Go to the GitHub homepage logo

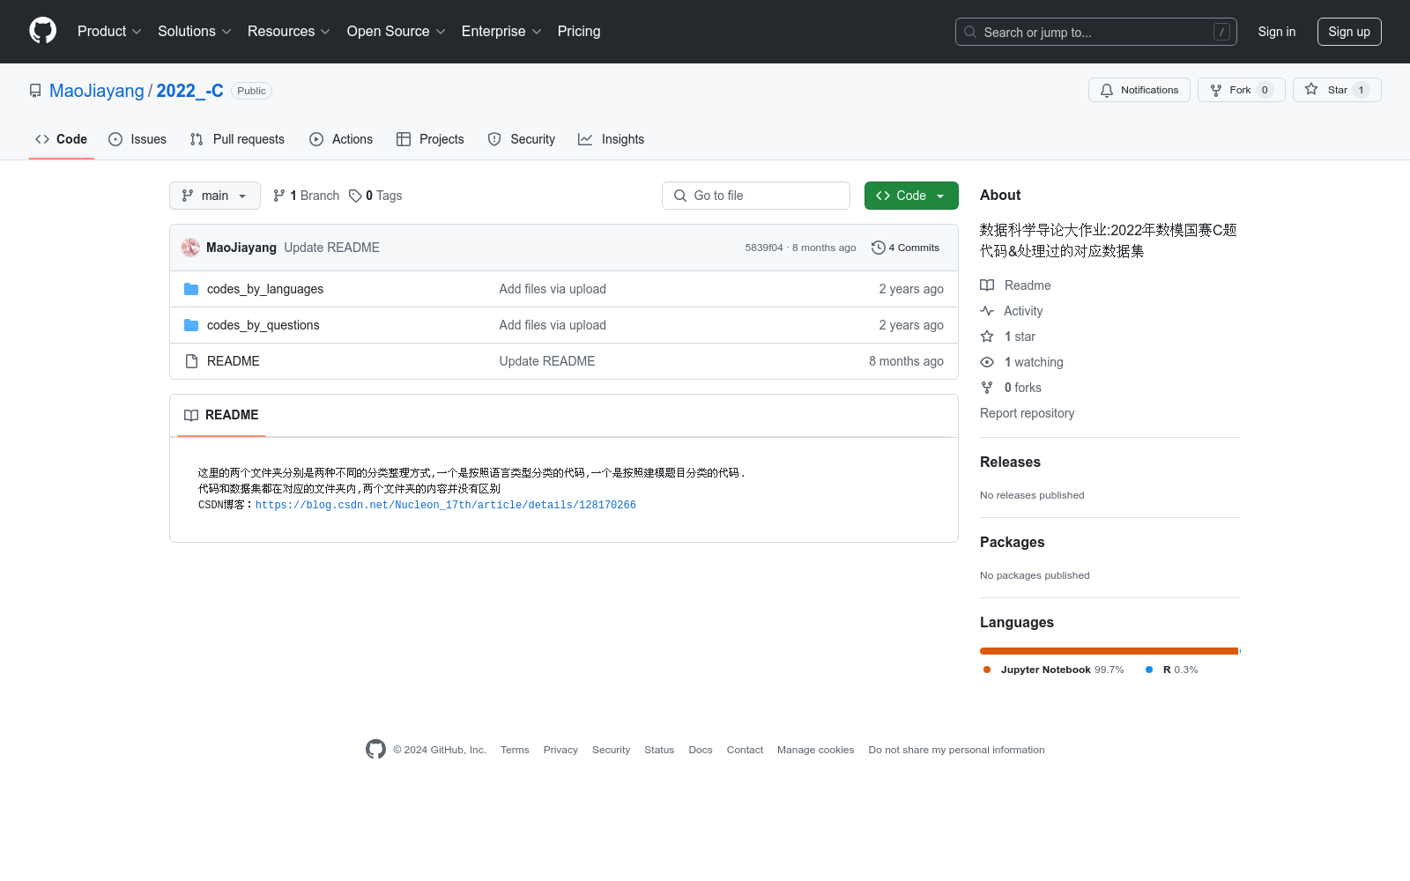point(42,31)
